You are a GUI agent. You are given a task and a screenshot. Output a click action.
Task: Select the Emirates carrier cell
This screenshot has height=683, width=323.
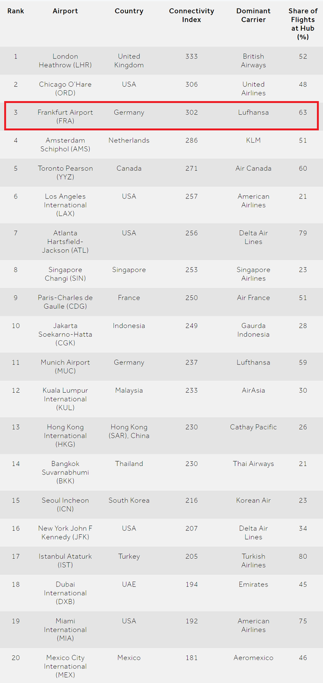(253, 585)
